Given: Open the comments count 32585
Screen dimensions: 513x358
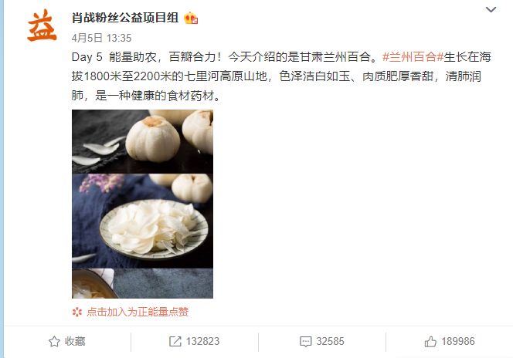Looking at the screenshot, I should pos(330,342).
